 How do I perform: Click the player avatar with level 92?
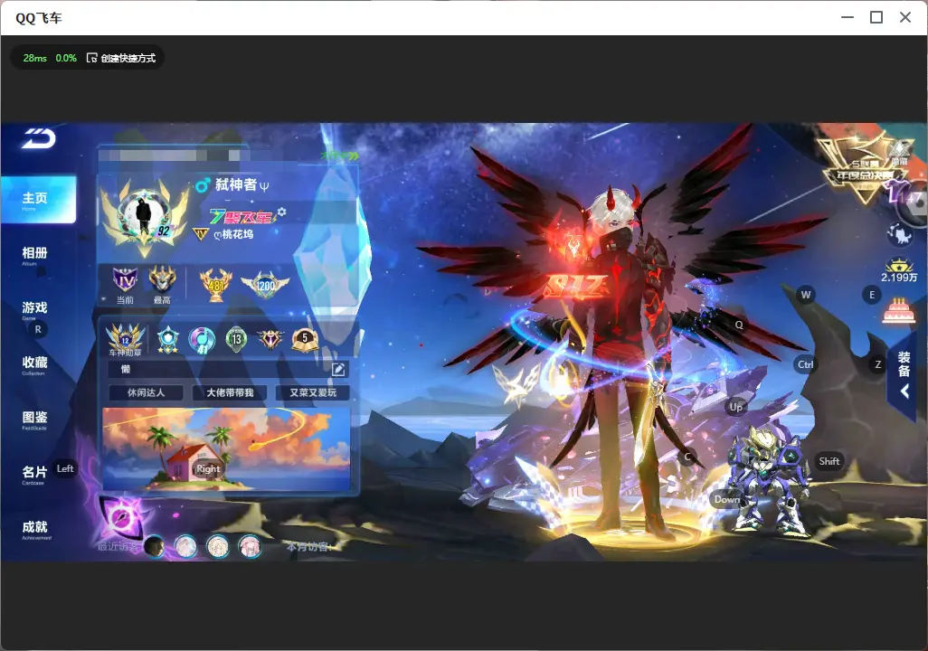tap(145, 216)
